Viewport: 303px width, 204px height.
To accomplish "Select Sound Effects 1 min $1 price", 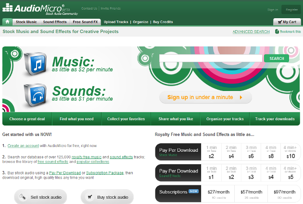I will tap(211, 173).
